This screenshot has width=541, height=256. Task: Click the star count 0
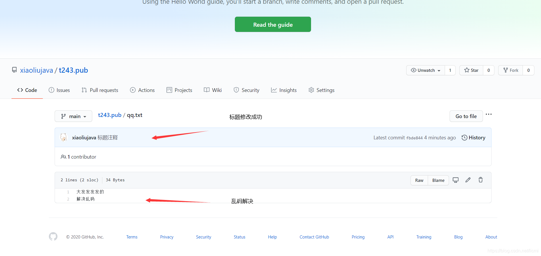pyautogui.click(x=489, y=70)
